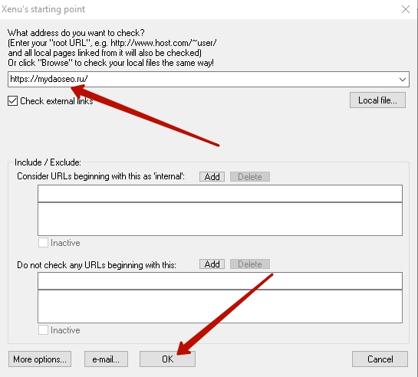Add an internal URL prefix entry

[212, 177]
